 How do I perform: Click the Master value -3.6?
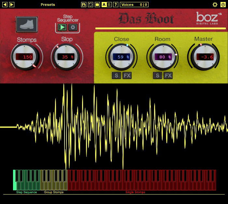(205, 57)
